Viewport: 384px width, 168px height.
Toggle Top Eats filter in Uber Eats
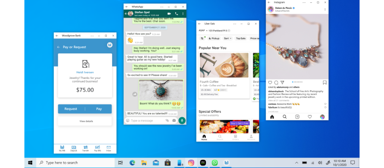(x=241, y=38)
